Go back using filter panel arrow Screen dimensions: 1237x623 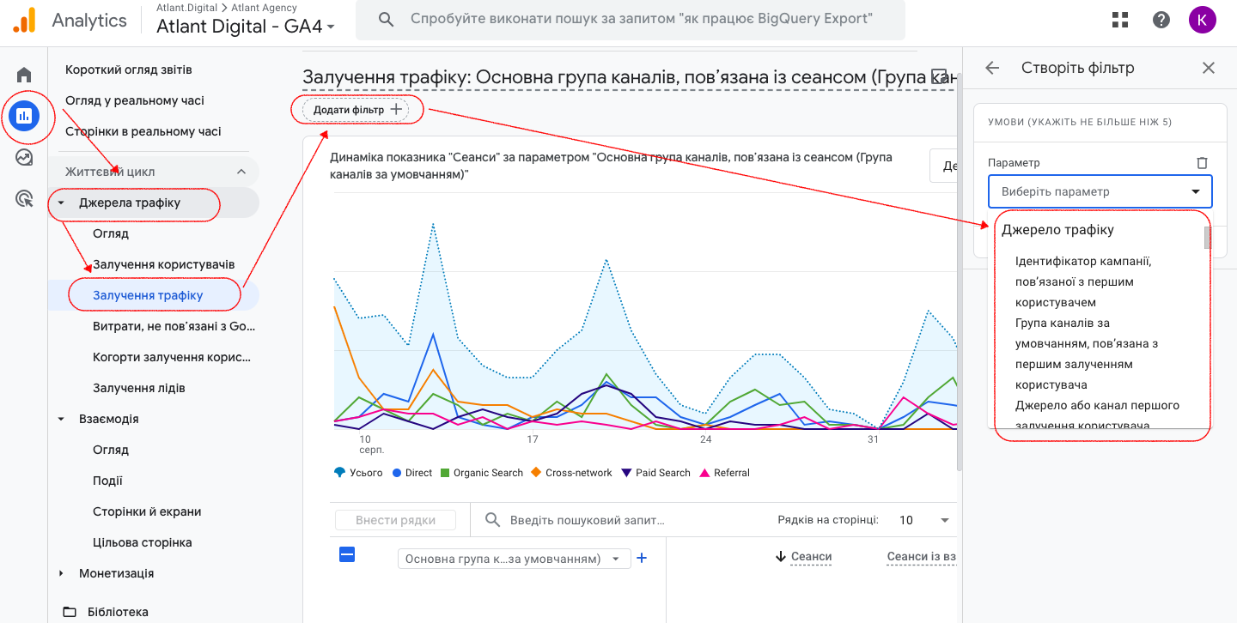click(x=992, y=68)
